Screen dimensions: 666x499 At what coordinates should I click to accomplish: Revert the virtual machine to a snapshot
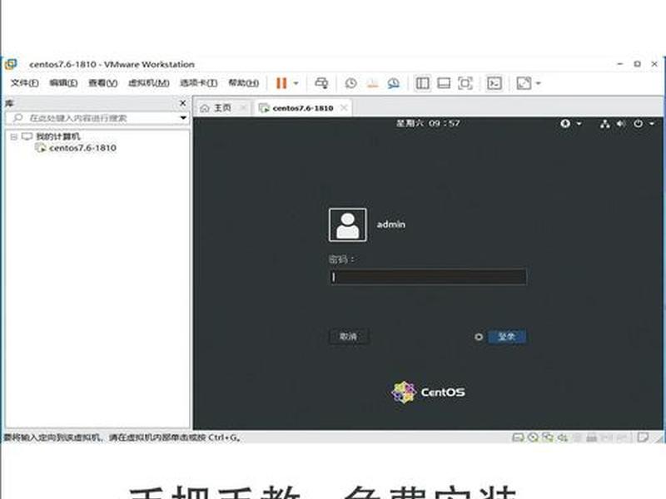pos(372,83)
